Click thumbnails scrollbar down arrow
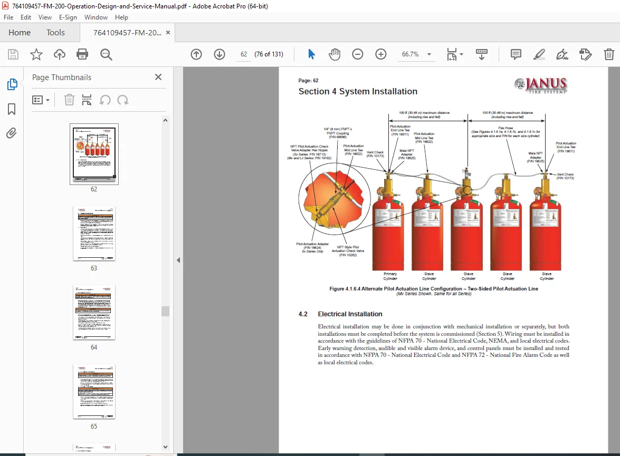620x456 pixels. (165, 447)
